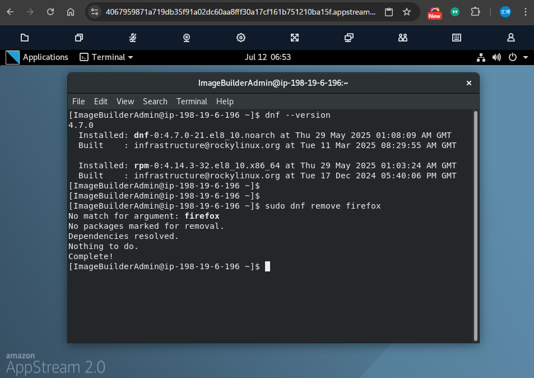
Task: Click 'No match for argument: firefox' line
Action: coord(143,216)
